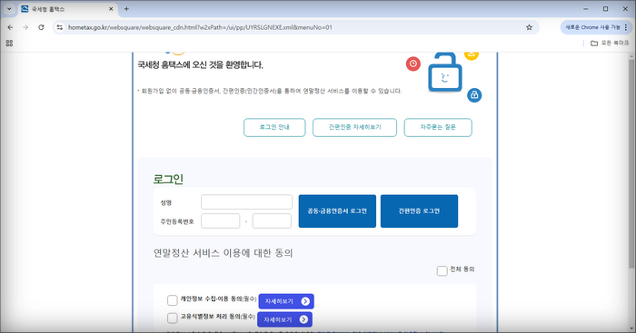The width and height of the screenshot is (636, 333).
Task: Click the blue lock circle icon
Action: 474,95
